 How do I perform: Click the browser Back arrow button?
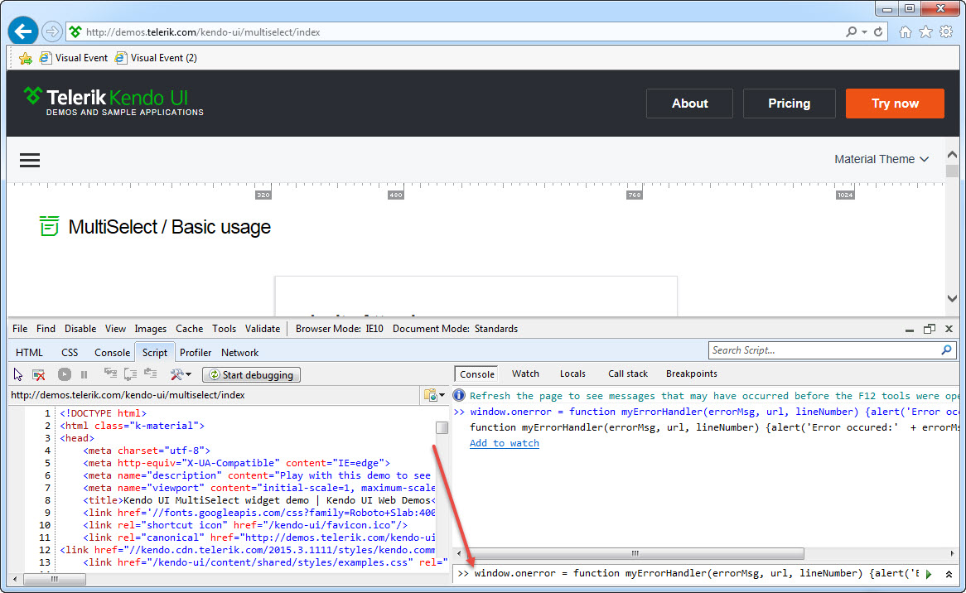23,31
